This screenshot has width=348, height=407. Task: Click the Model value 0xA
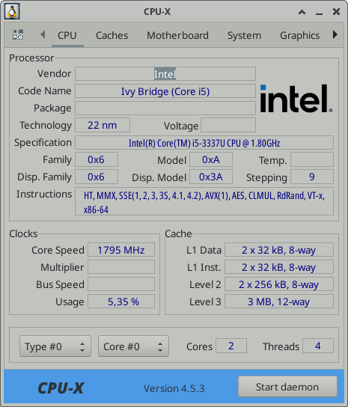(x=211, y=159)
